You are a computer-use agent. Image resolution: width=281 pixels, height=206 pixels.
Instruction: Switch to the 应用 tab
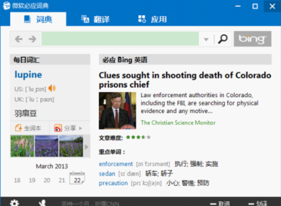(x=152, y=19)
